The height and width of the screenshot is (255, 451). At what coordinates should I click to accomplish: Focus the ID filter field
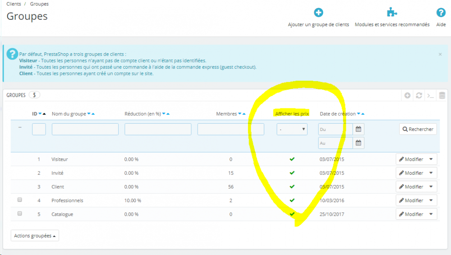39,129
